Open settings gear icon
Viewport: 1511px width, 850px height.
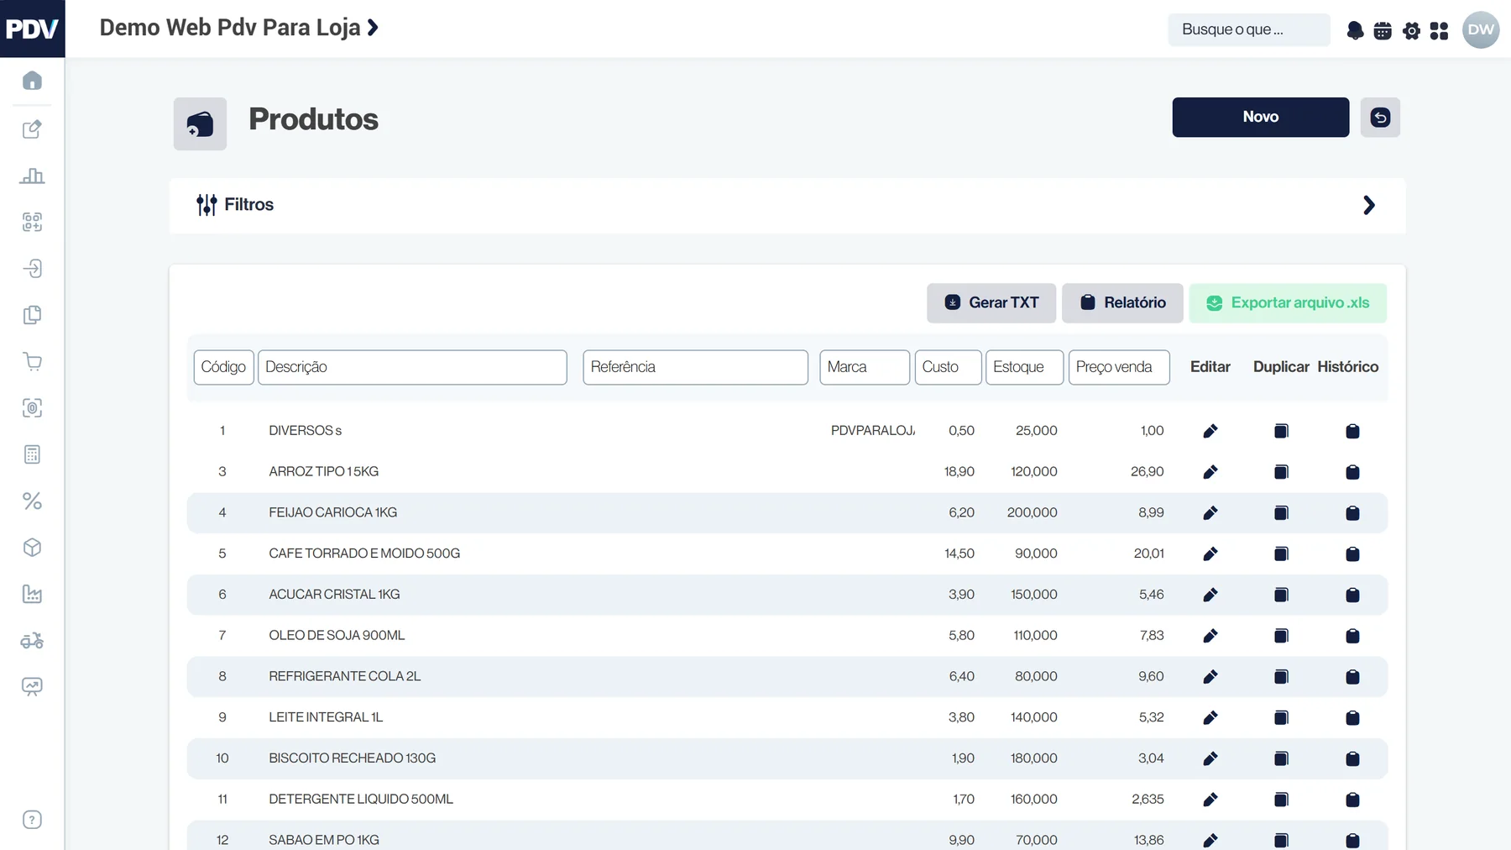pyautogui.click(x=1411, y=31)
